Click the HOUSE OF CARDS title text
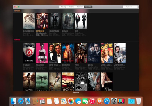Viewport: 152px width, 106px height. 54,31
